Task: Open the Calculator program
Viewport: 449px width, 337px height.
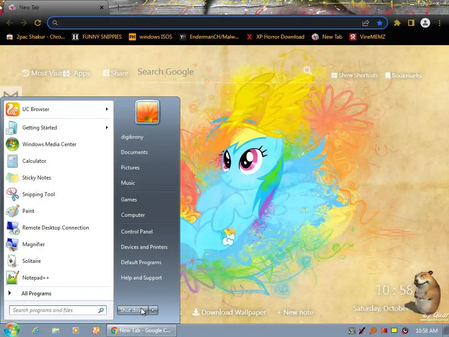Action: point(59,161)
